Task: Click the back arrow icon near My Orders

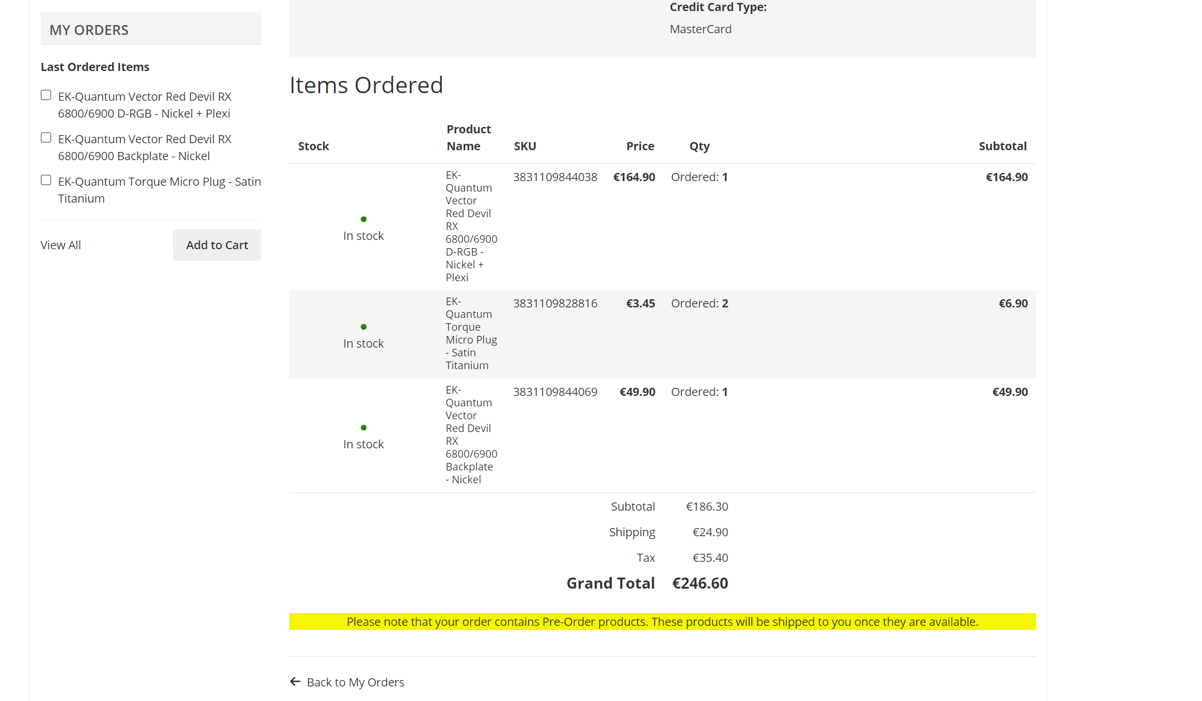Action: pyautogui.click(x=295, y=681)
